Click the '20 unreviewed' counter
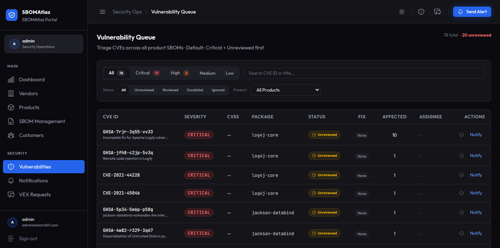The image size is (500, 248). coord(476,35)
